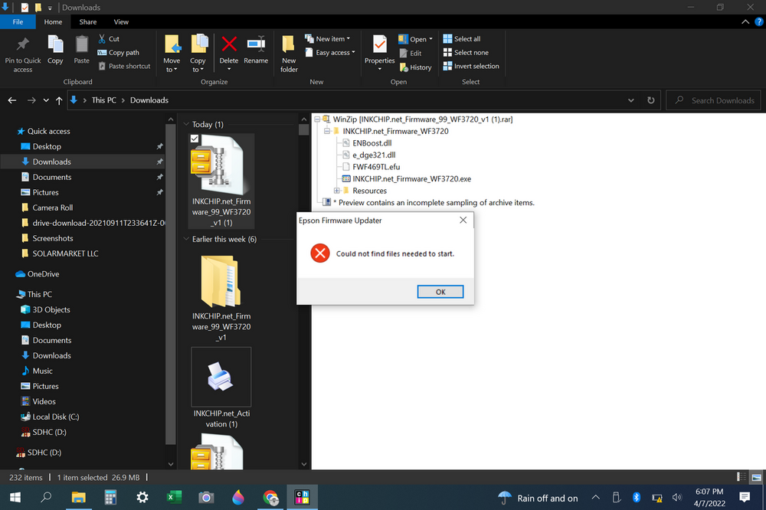Collapse the INKCHIP.net_Firmware_WF3720 tree node
766x510 pixels.
pos(327,131)
